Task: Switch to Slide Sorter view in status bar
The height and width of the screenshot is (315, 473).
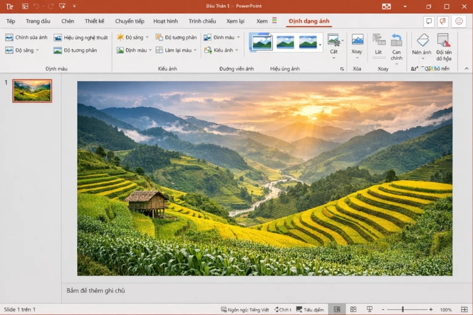Action: (x=354, y=309)
